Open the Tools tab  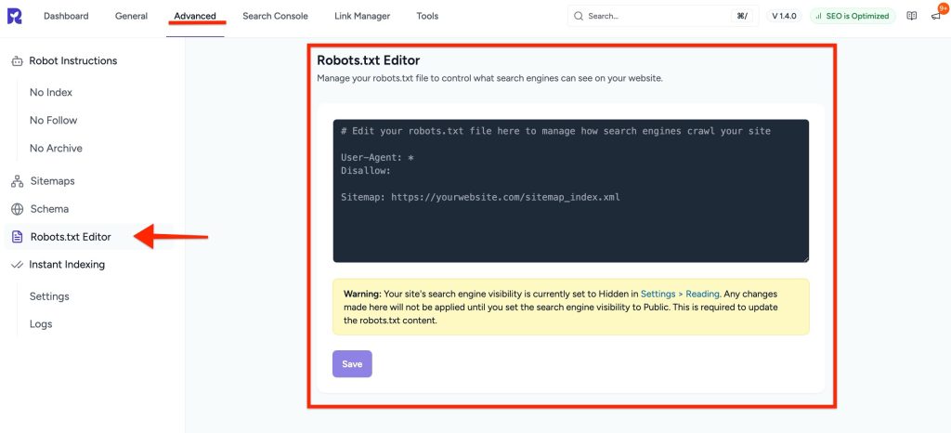(427, 16)
